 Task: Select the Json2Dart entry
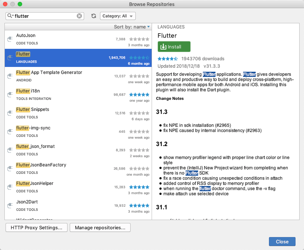coord(78,206)
